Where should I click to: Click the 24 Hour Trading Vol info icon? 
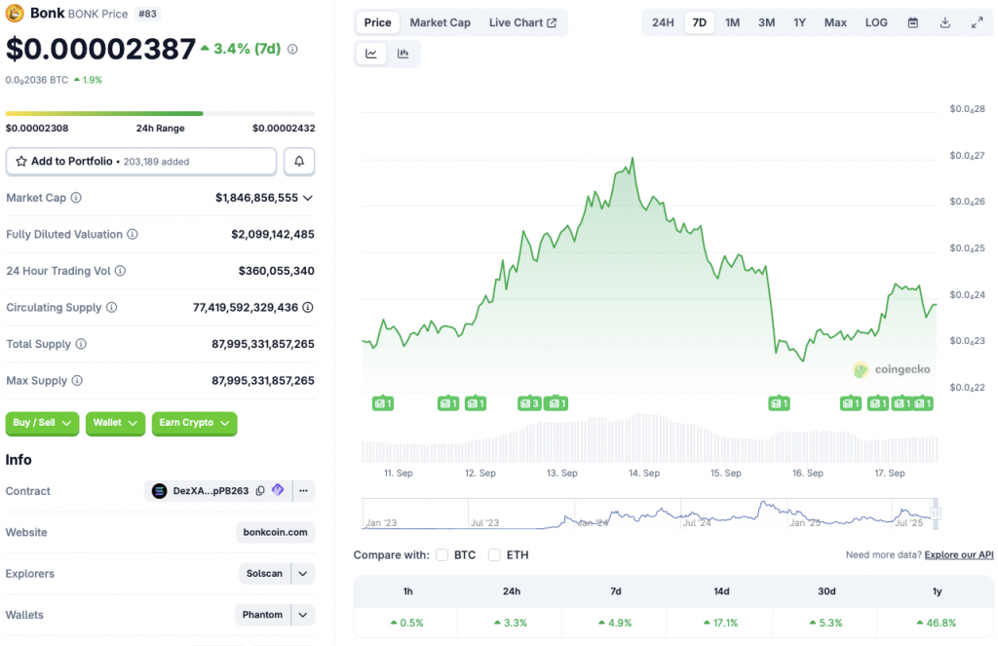[120, 271]
